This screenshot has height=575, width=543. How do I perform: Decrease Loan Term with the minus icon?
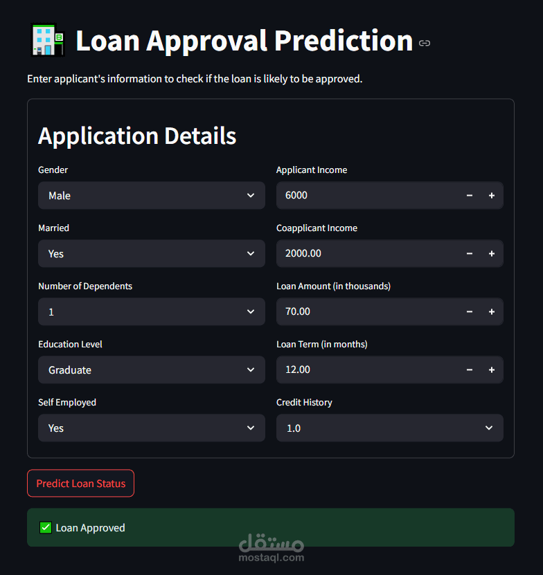coord(470,369)
